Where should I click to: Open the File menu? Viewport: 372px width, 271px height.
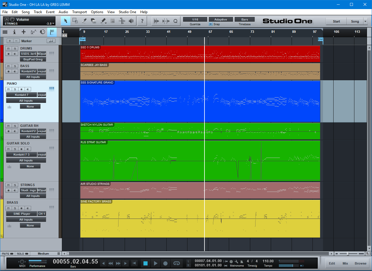(5, 12)
